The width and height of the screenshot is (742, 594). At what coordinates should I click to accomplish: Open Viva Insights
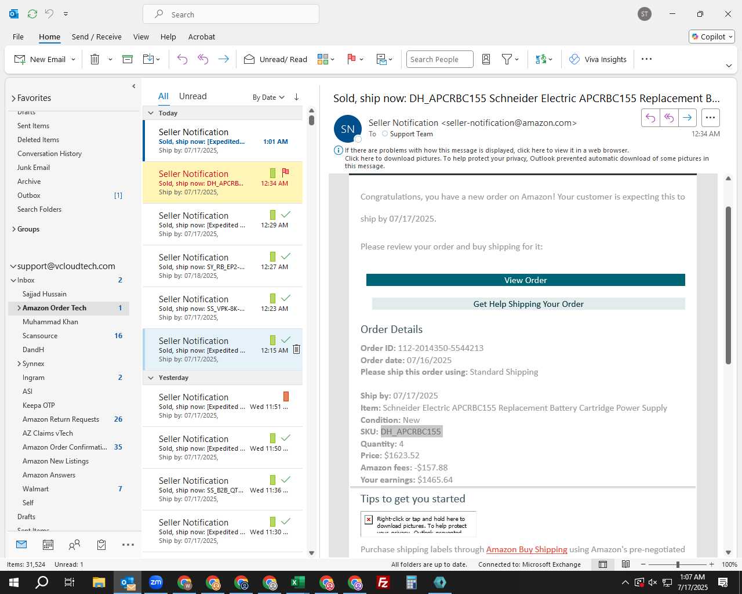598,59
